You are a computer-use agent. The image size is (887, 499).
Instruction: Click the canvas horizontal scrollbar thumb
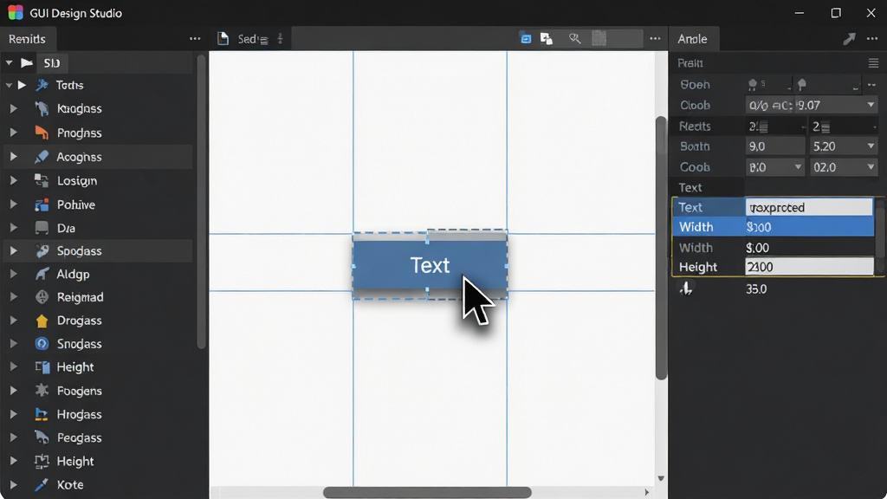pyautogui.click(x=427, y=493)
